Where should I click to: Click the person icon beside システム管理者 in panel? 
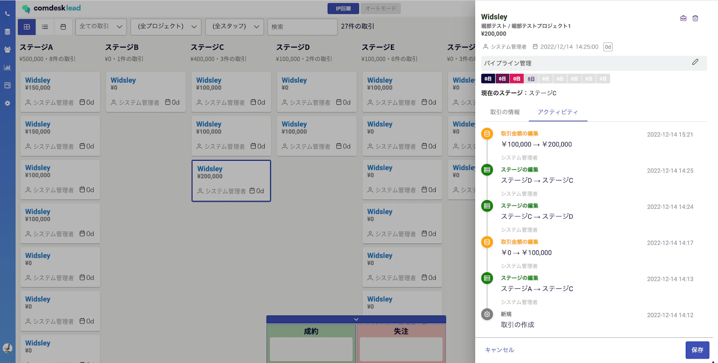click(x=485, y=47)
